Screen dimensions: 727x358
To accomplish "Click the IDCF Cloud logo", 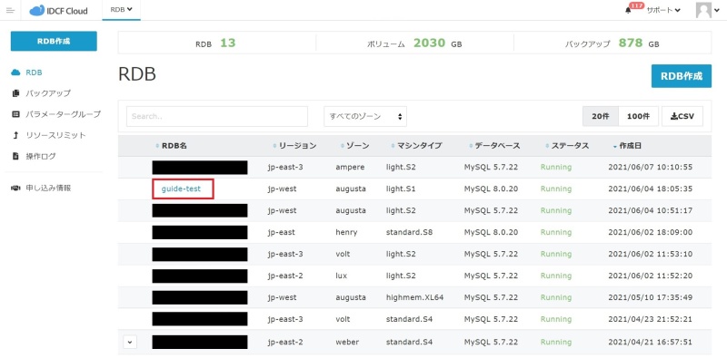I will (58, 10).
